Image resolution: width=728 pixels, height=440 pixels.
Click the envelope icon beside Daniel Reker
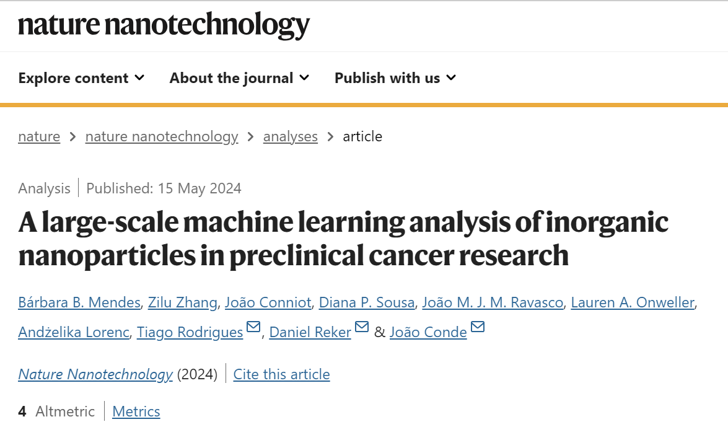coord(362,327)
